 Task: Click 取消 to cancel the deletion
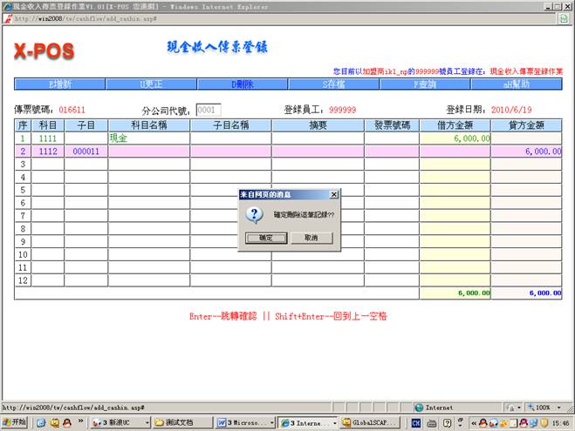coord(311,238)
